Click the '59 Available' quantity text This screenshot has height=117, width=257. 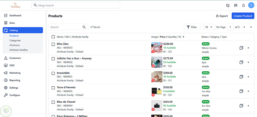pyautogui.click(x=170, y=62)
